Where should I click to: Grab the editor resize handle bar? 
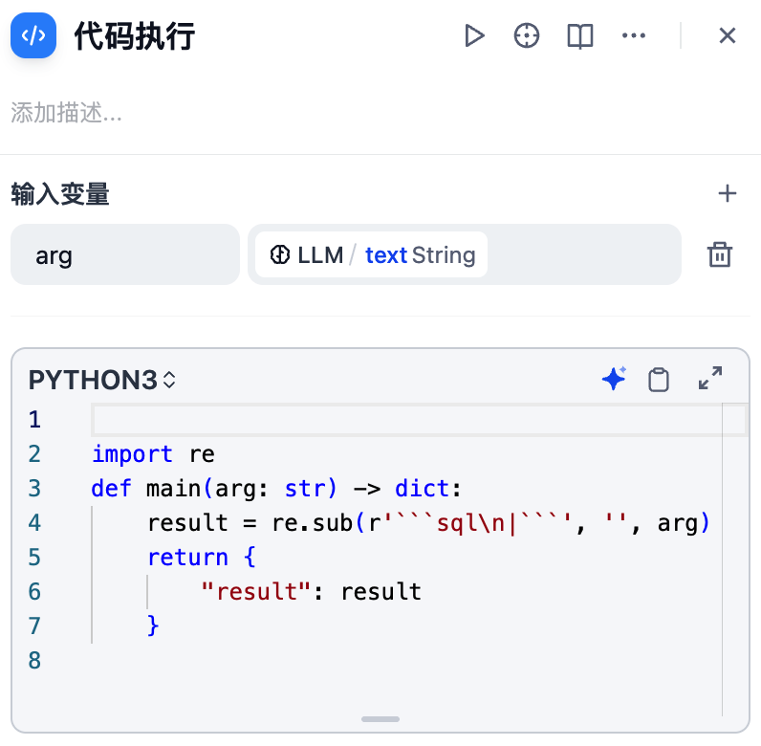[380, 719]
